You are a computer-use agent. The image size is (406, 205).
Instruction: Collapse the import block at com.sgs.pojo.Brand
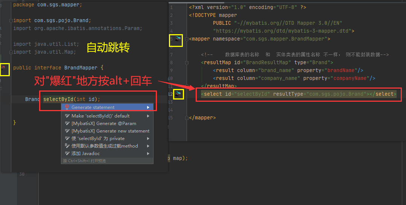point(11,21)
